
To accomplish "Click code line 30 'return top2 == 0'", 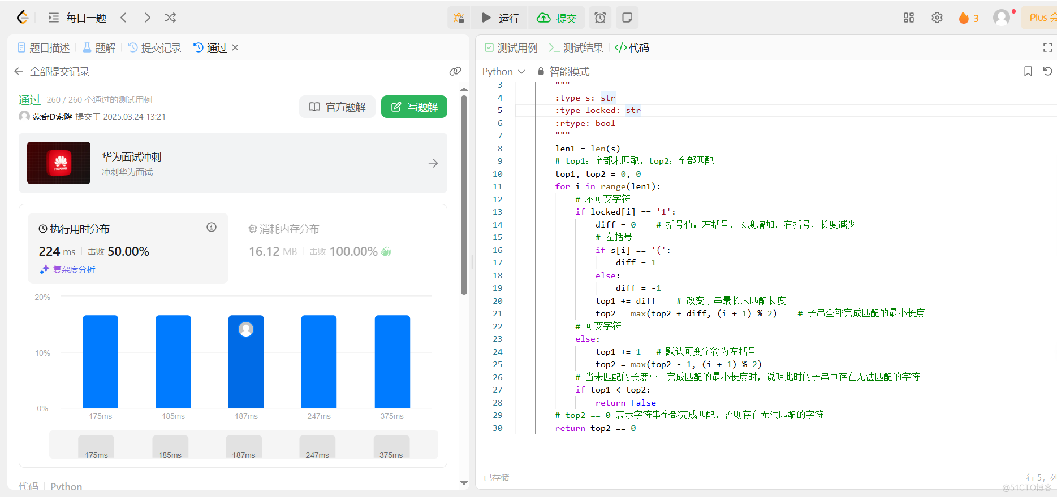I will [x=596, y=428].
